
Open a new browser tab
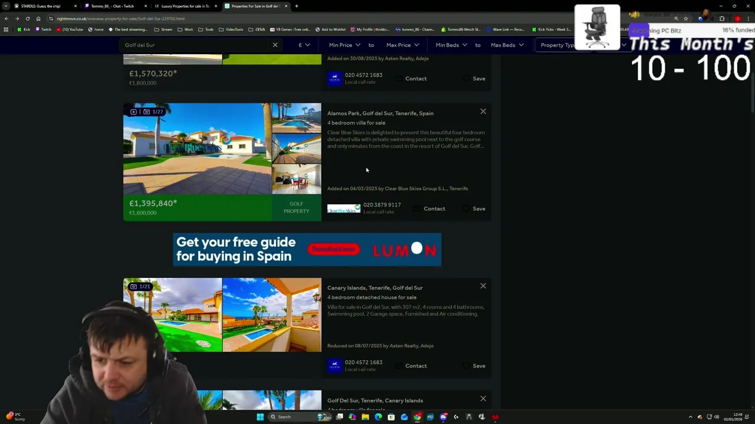tap(297, 6)
